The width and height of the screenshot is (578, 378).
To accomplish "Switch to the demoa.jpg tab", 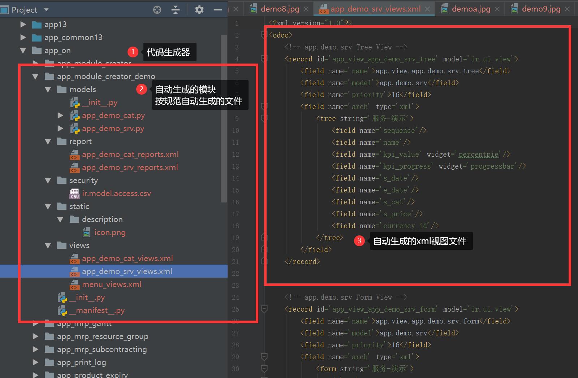I will point(471,9).
